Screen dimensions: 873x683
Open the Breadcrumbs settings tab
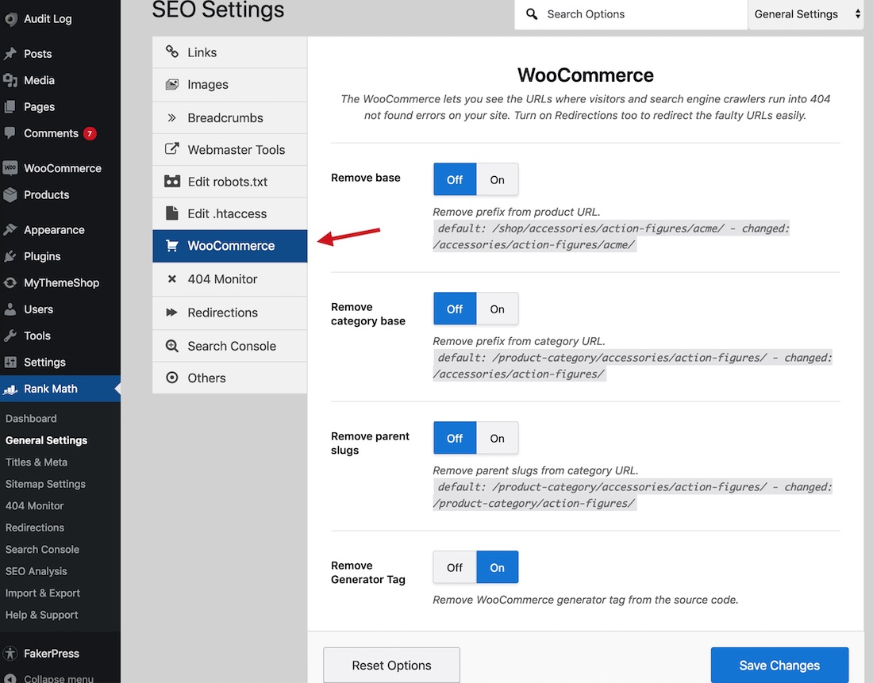coord(225,117)
